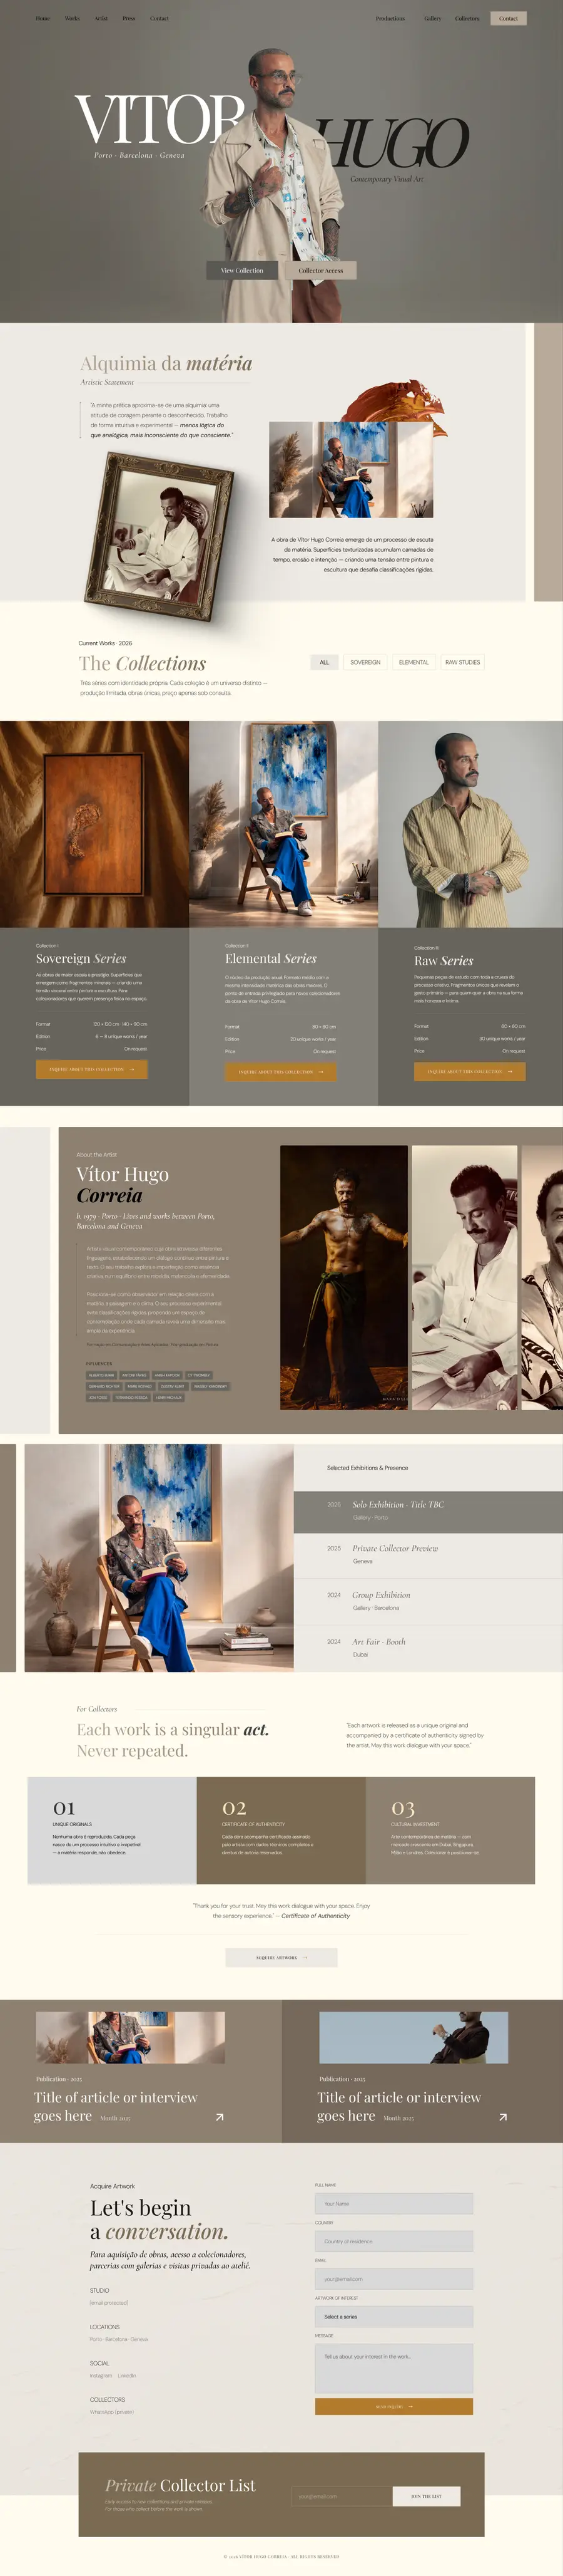
Task: Click the highlighted Contact button in the header
Action: (x=508, y=18)
